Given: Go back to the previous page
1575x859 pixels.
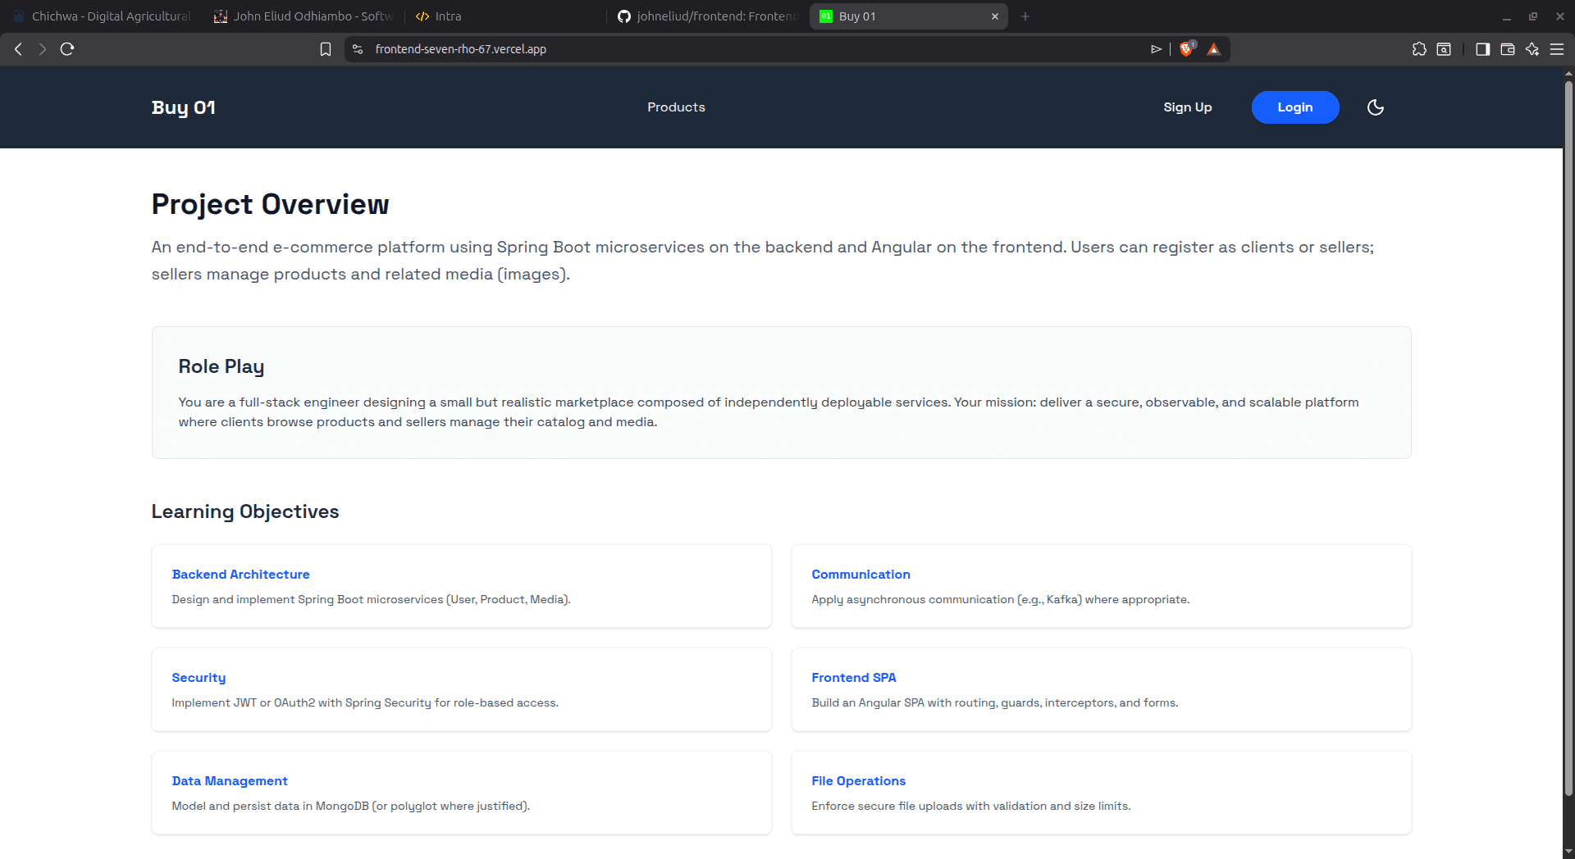Looking at the screenshot, I should pos(18,49).
